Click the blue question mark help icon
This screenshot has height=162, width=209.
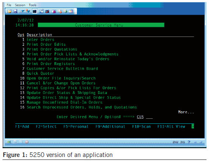tap(189, 142)
